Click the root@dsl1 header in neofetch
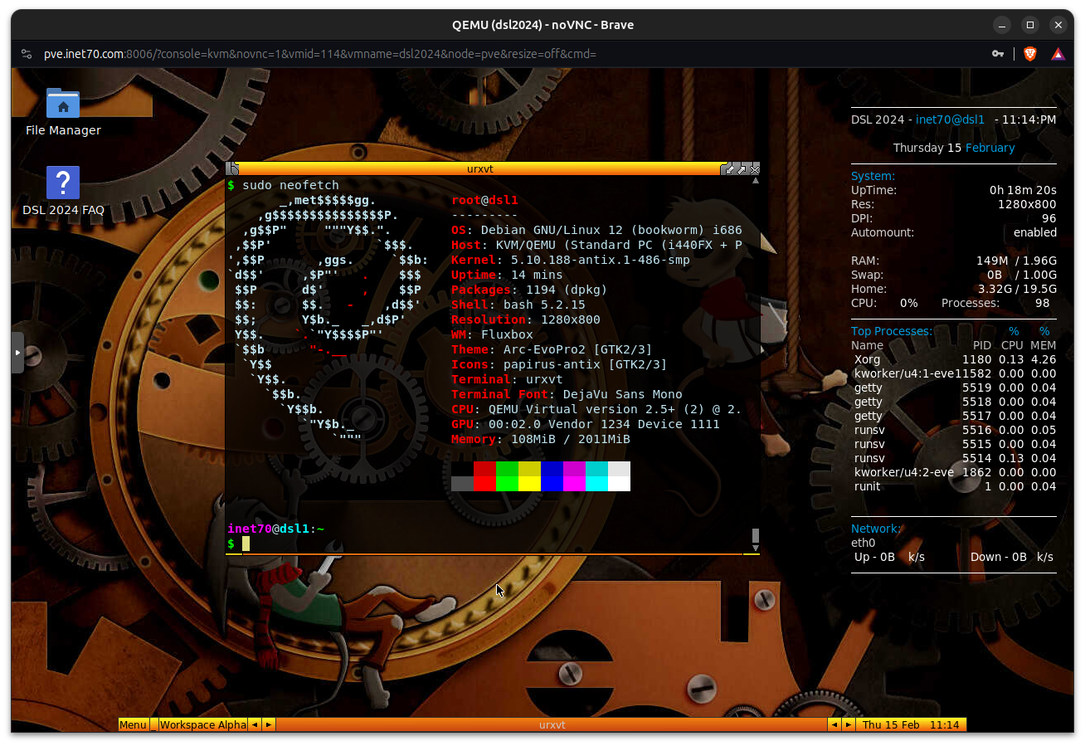 484,200
